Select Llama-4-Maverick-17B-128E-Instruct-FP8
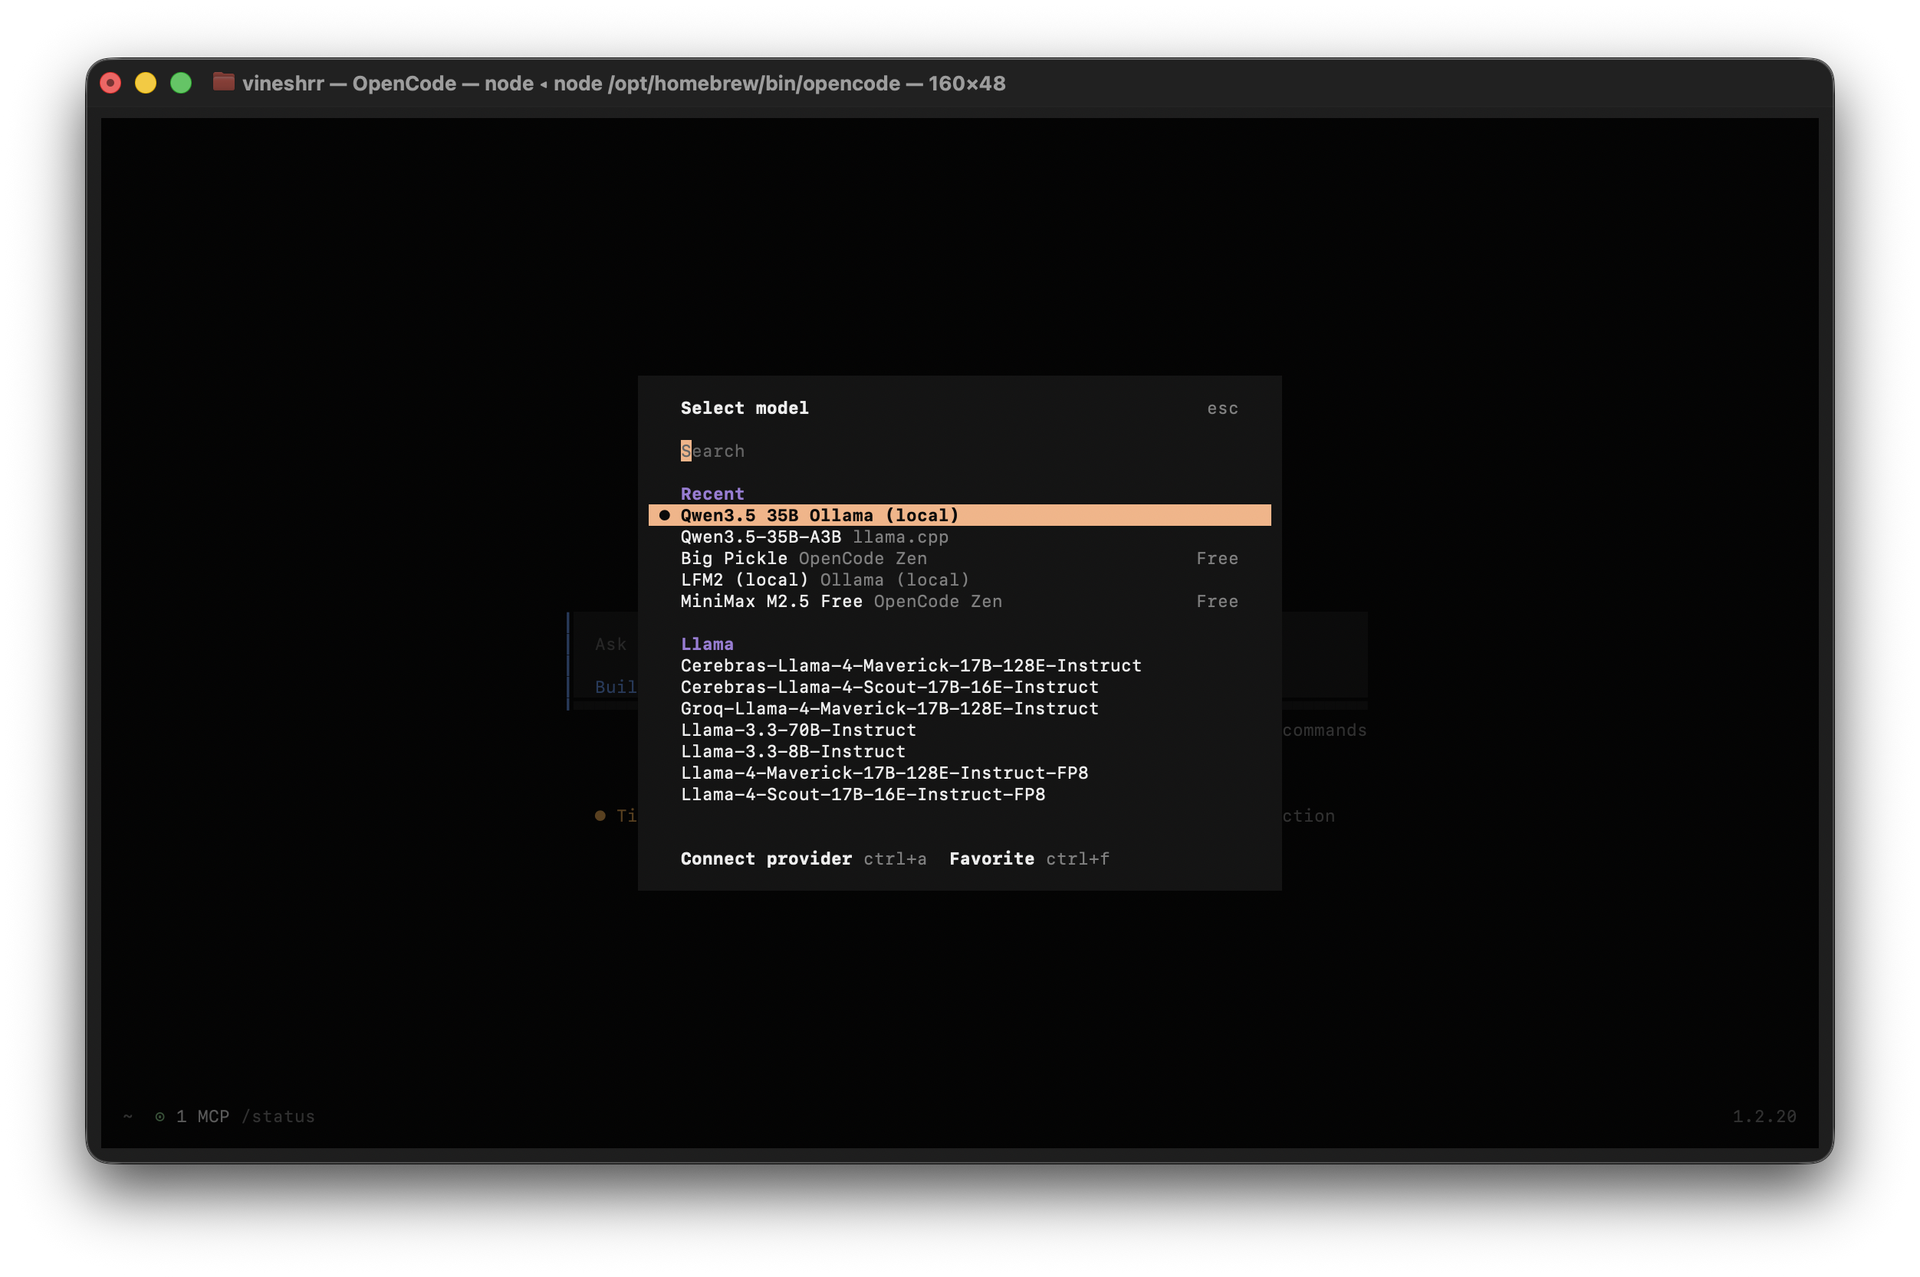This screenshot has width=1920, height=1277. click(x=884, y=773)
